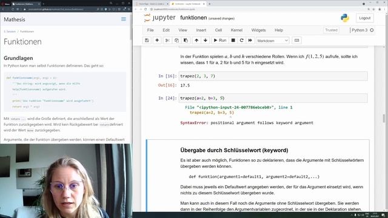Move selected cell down with the arrow
Viewport: 388px width, 218px height.
coord(206,41)
